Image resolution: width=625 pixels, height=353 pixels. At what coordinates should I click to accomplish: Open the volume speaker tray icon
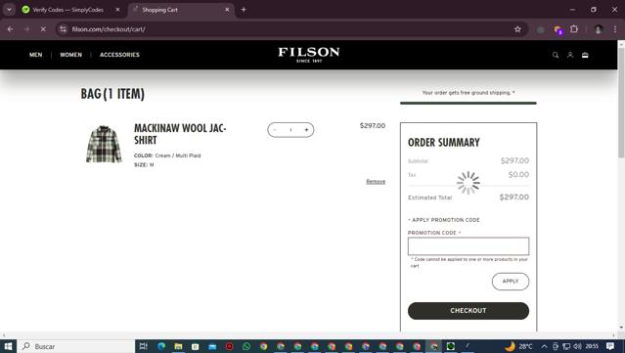578,346
